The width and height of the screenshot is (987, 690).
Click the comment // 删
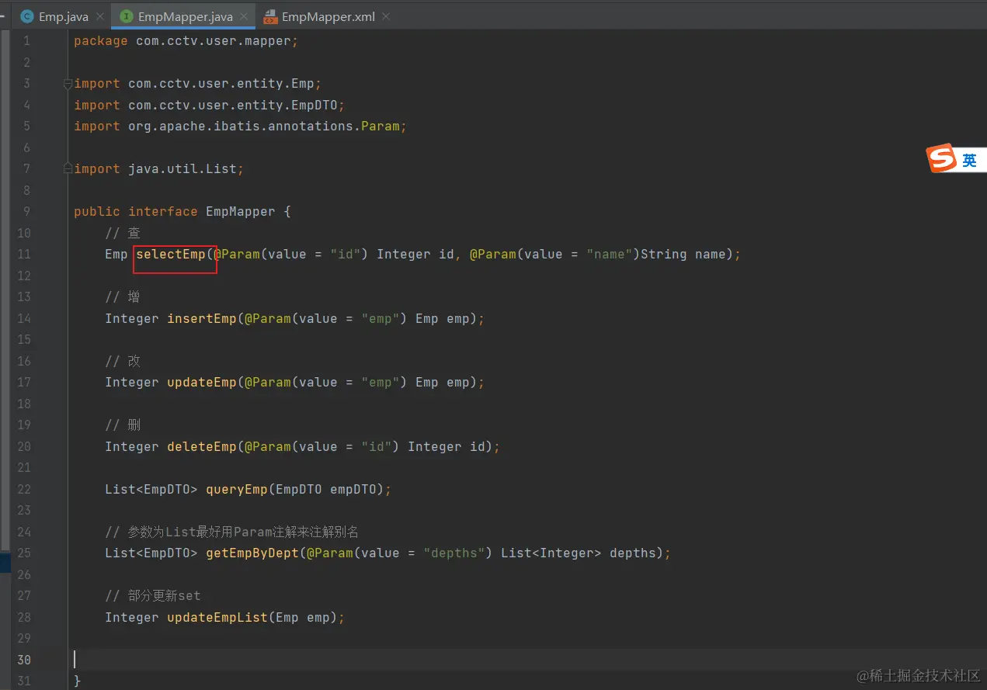tap(123, 425)
